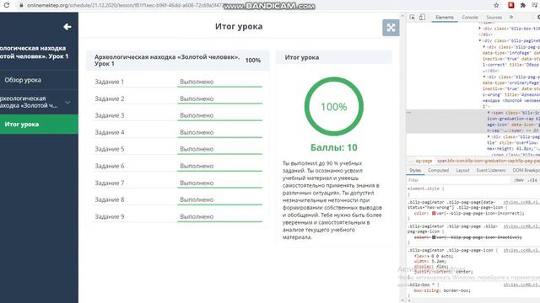Expand the div node with overflow style
The width and height of the screenshot is (540, 303).
coord(489,136)
